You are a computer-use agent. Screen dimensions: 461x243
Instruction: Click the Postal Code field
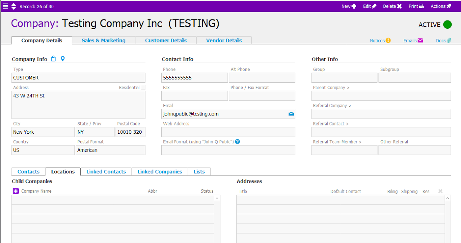[130, 132]
